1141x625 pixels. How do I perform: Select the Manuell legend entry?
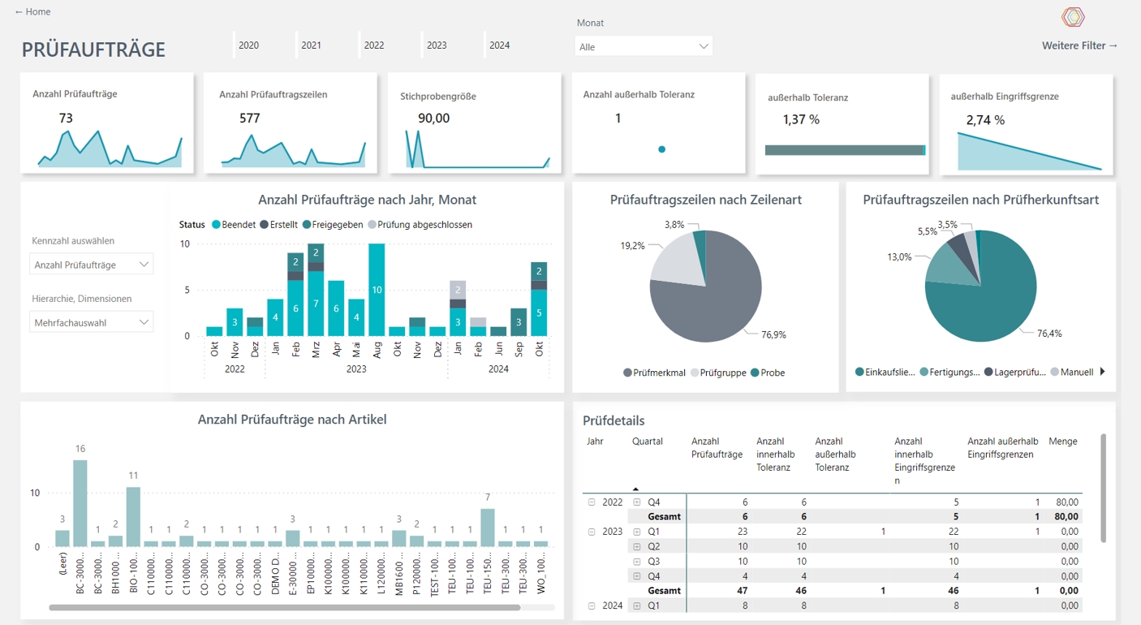point(1072,372)
